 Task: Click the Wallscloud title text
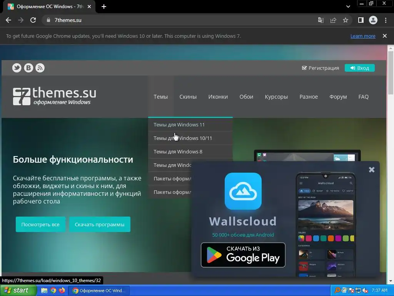point(243,222)
